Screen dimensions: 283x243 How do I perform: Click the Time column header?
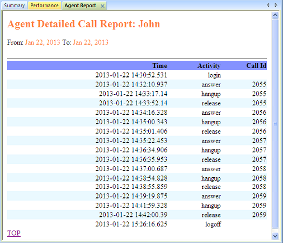pyautogui.click(x=160, y=66)
